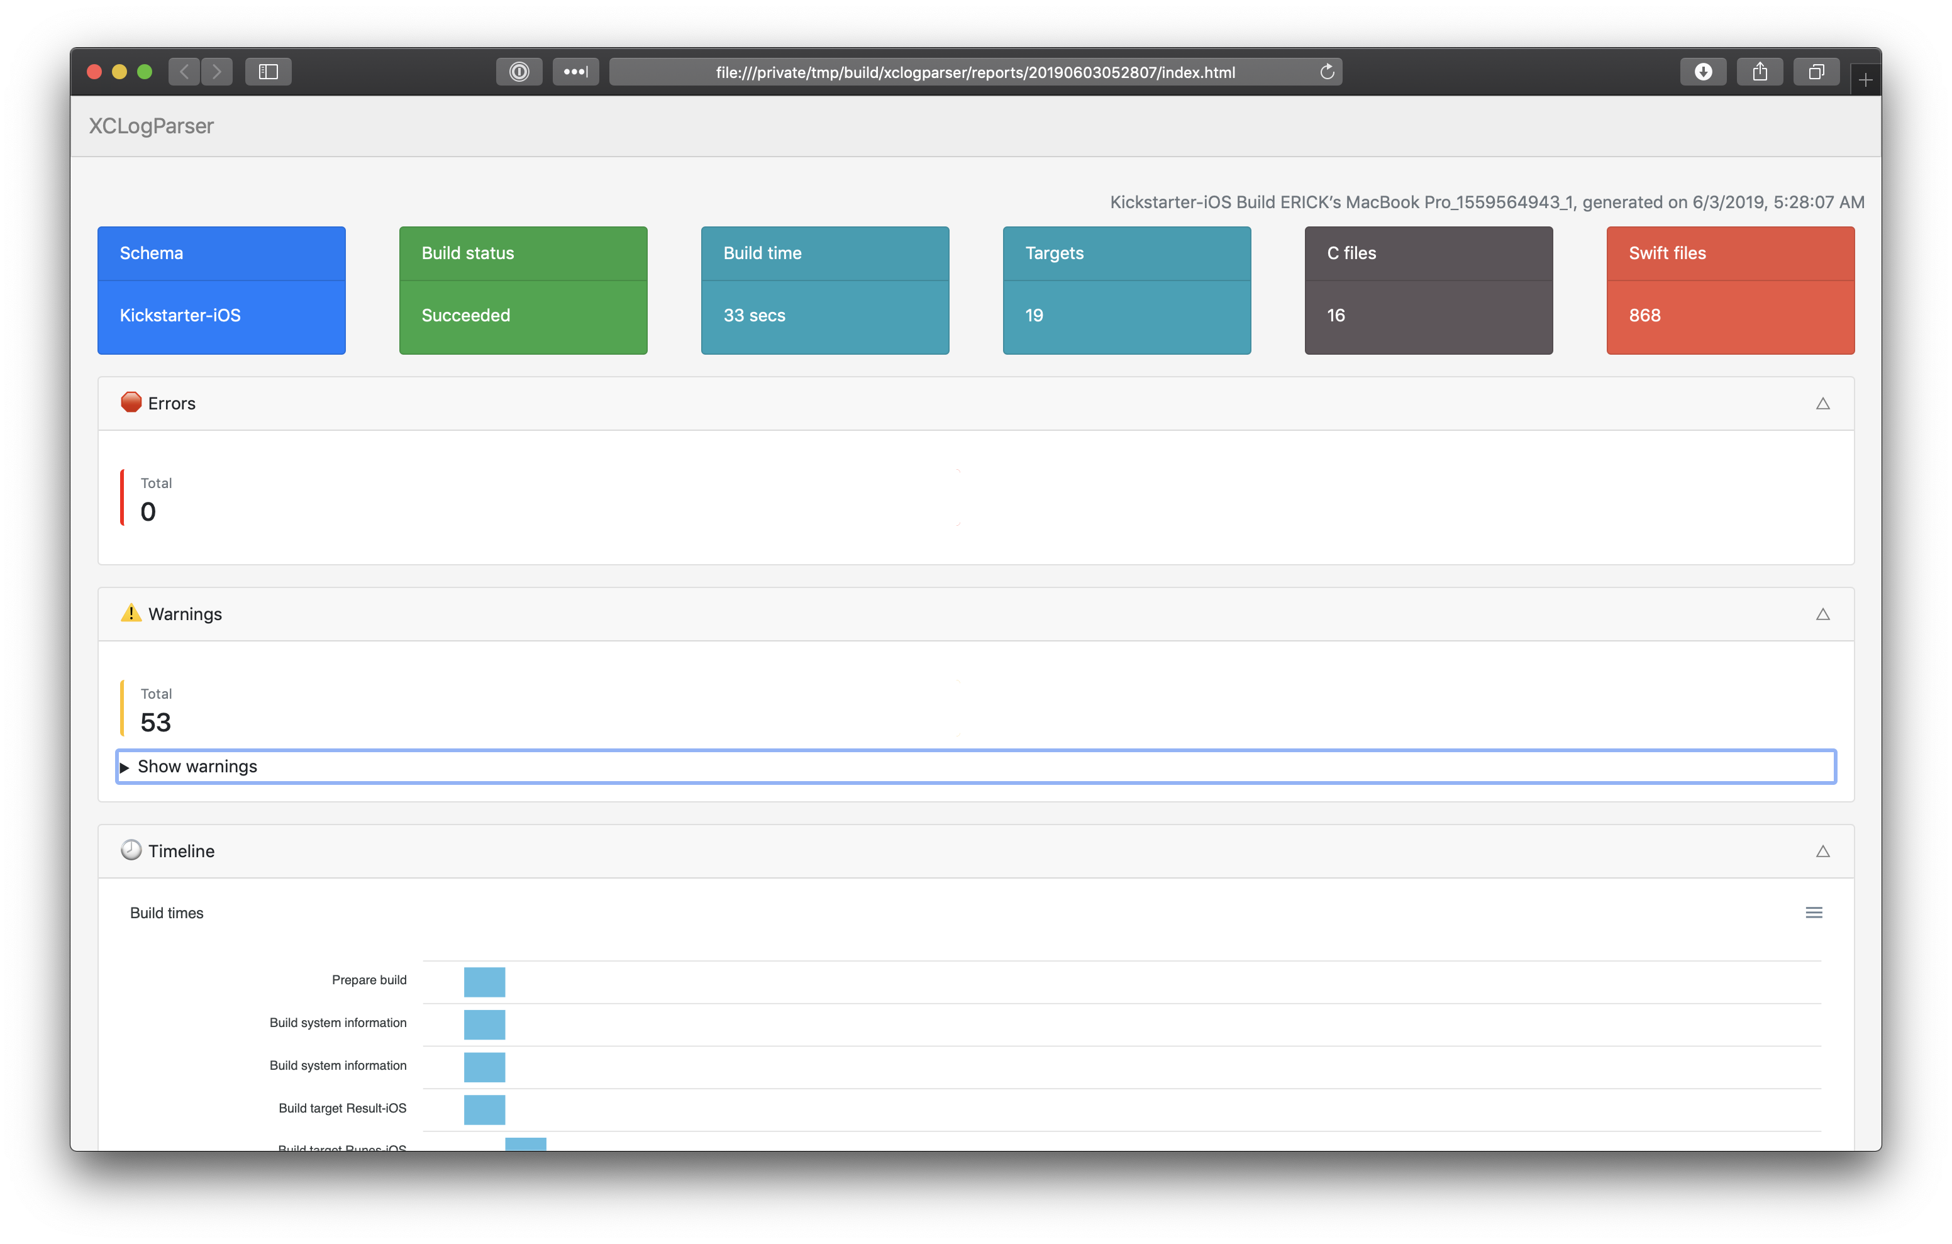Click the Timeline clock icon
This screenshot has width=1952, height=1244.
click(x=130, y=850)
